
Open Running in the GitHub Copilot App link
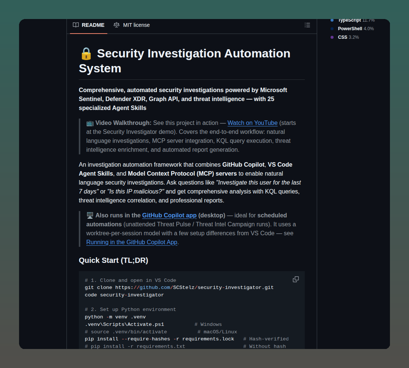(x=132, y=242)
